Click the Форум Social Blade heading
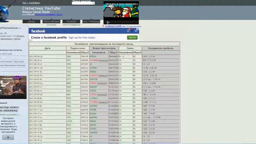The width and height of the screenshot is (256, 144). 36,12
